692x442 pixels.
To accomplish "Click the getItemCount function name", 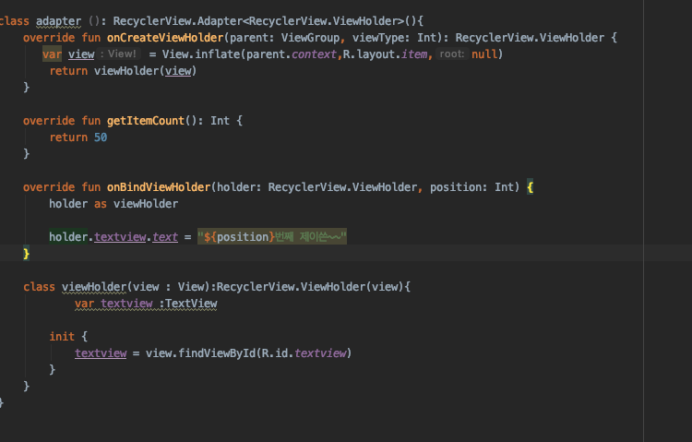I will click(x=145, y=121).
